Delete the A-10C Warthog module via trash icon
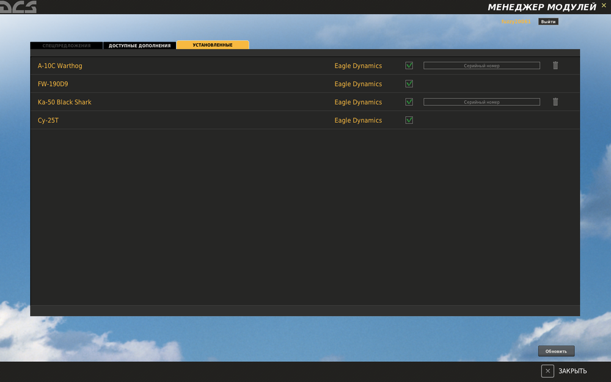This screenshot has height=382, width=611. pyautogui.click(x=555, y=65)
